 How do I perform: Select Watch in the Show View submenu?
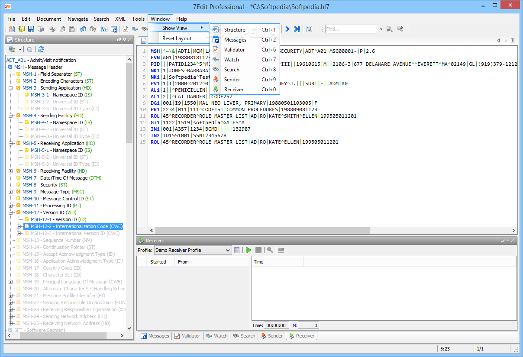[x=245, y=60]
